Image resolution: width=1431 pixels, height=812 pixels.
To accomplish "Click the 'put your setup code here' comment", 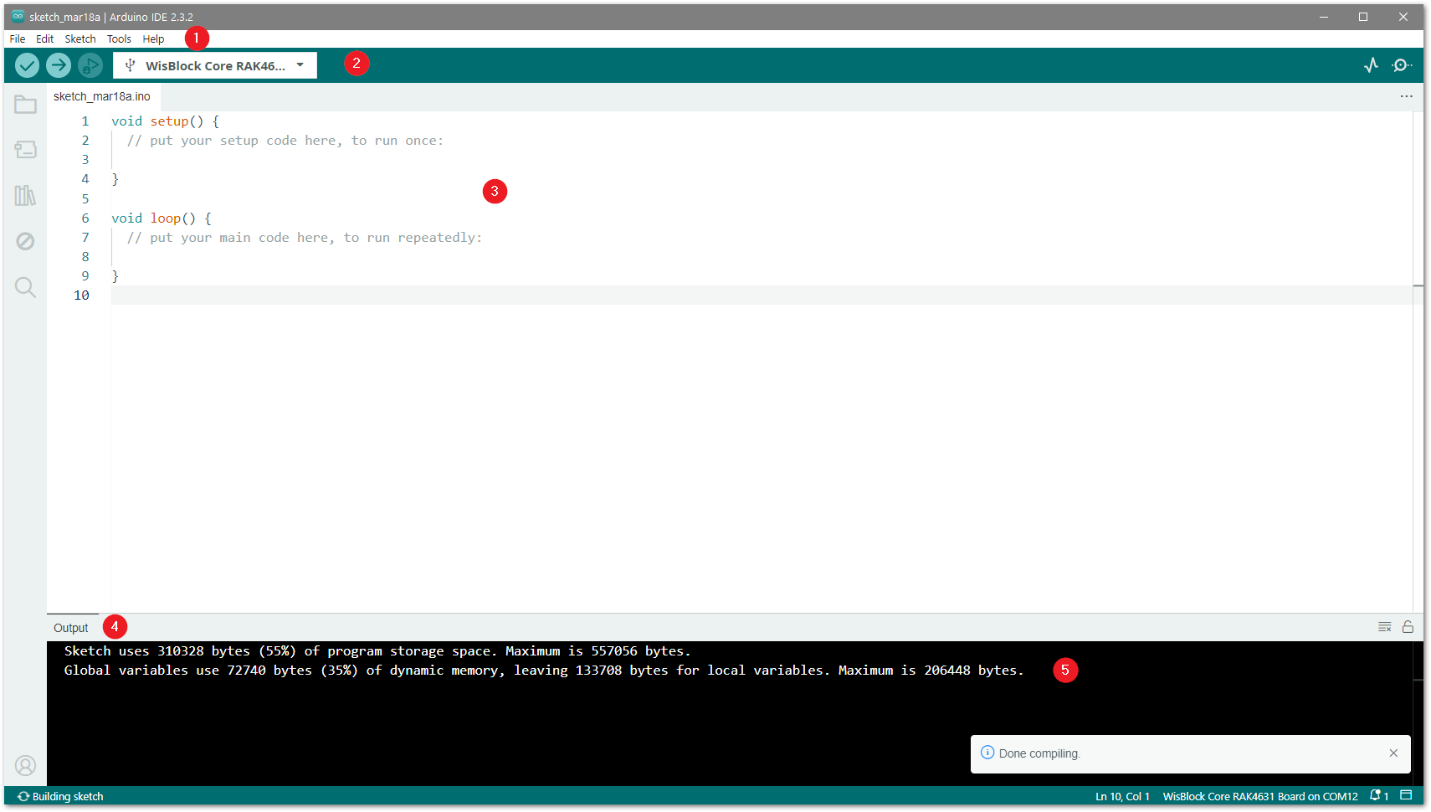I will [285, 141].
